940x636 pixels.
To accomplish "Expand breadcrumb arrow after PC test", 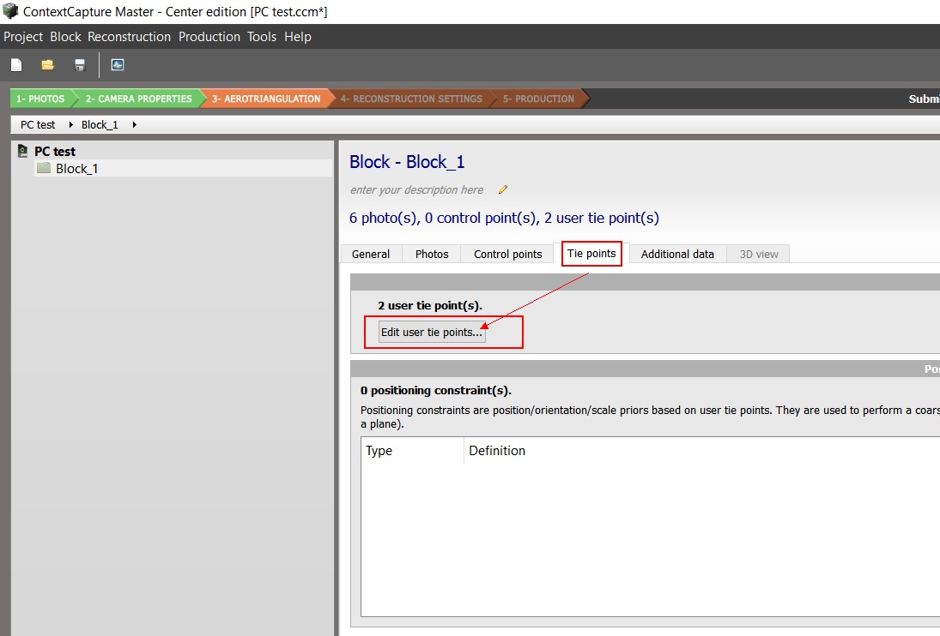I will [x=70, y=124].
